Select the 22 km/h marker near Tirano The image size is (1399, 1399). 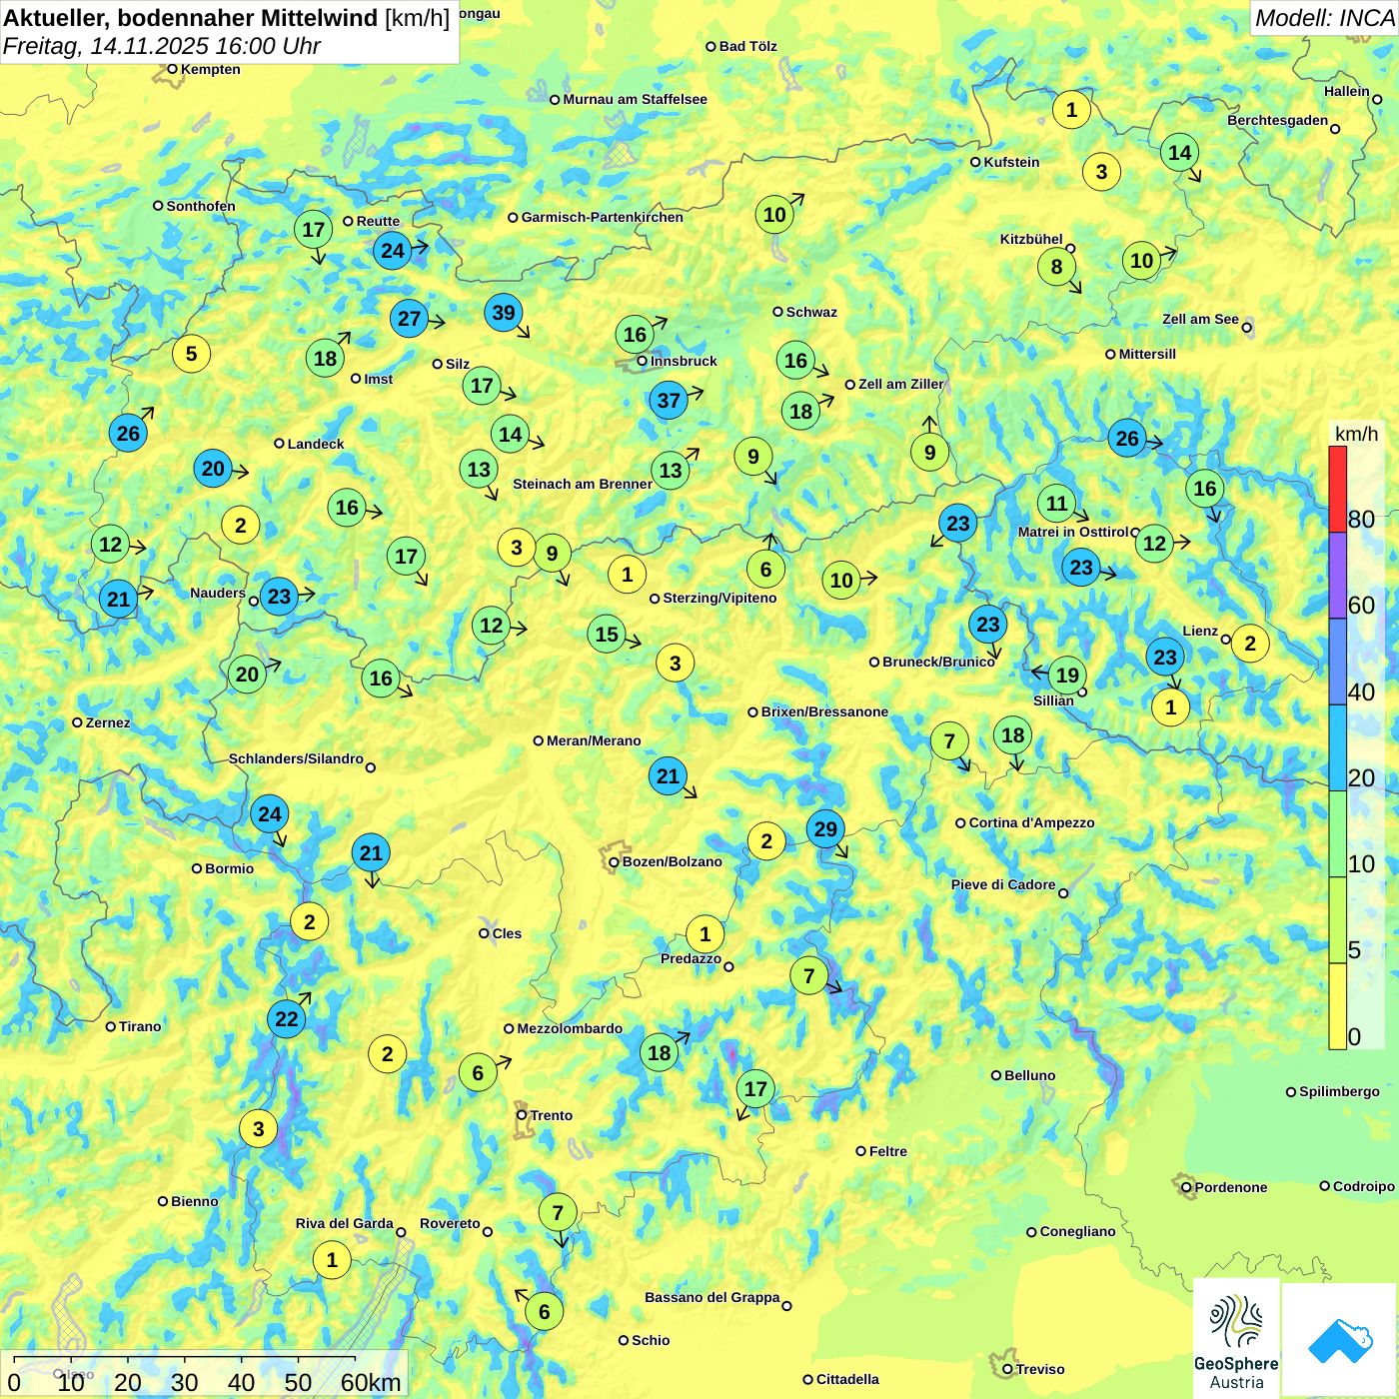point(287,1018)
